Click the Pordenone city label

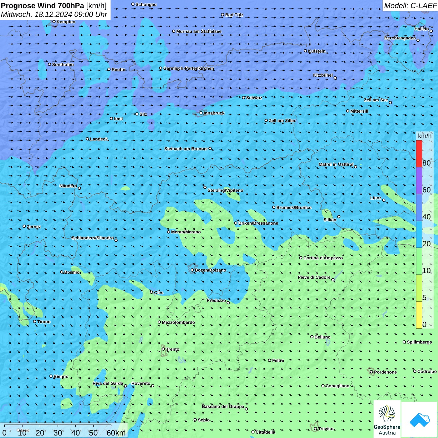click(385, 372)
